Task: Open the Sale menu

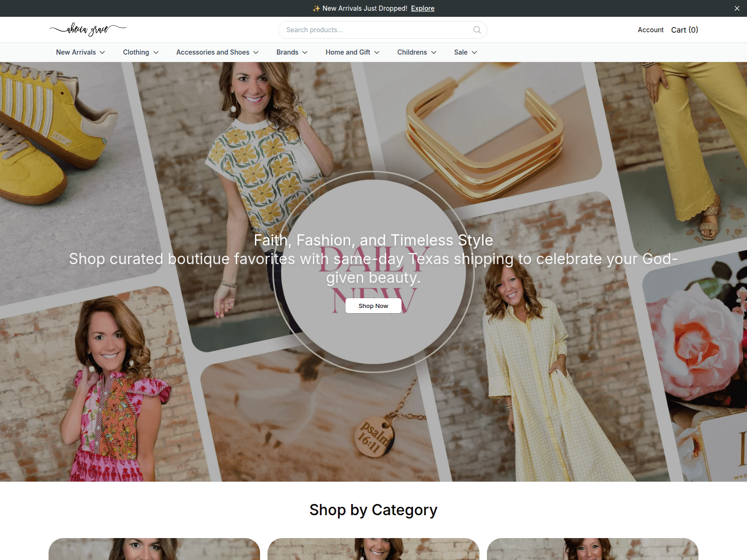Action: (x=461, y=52)
